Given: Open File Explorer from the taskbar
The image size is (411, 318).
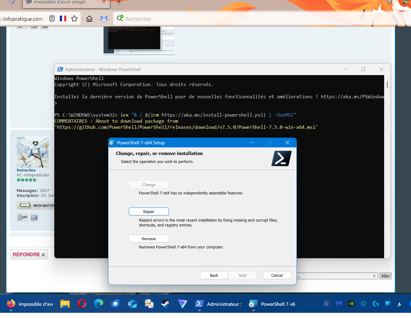Looking at the screenshot, I should [x=65, y=304].
